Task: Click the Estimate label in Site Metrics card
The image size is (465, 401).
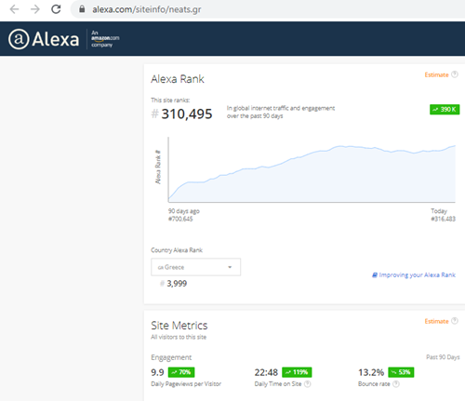Action: [x=436, y=321]
